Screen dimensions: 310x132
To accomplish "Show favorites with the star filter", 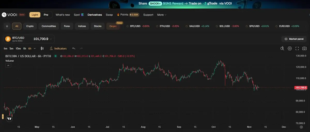I will (7, 26).
